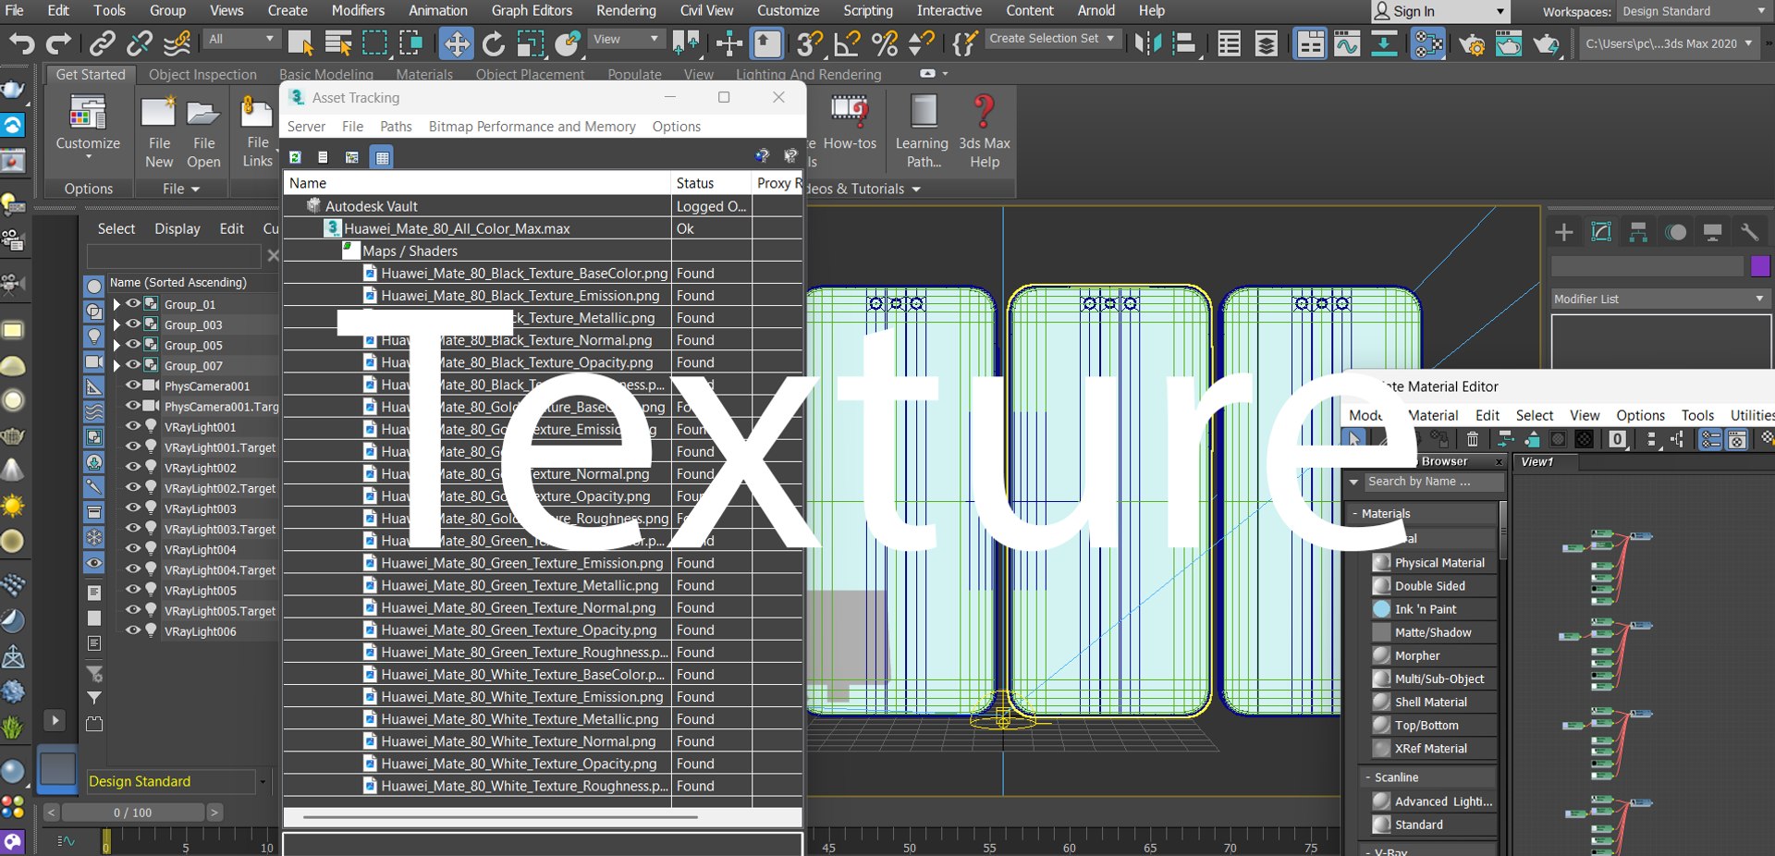This screenshot has width=1775, height=856.
Task: Pick the Select and Scale tool
Action: click(531, 43)
